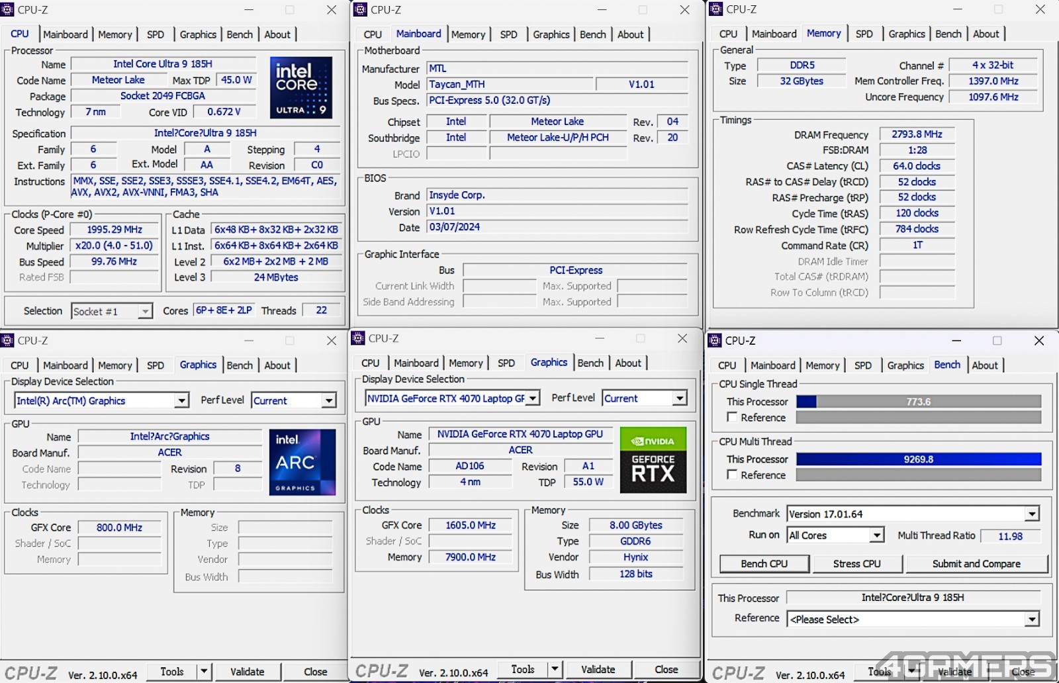Open Benchmark Version 17.01.64 dropdown
1059x683 pixels.
[x=1032, y=514]
